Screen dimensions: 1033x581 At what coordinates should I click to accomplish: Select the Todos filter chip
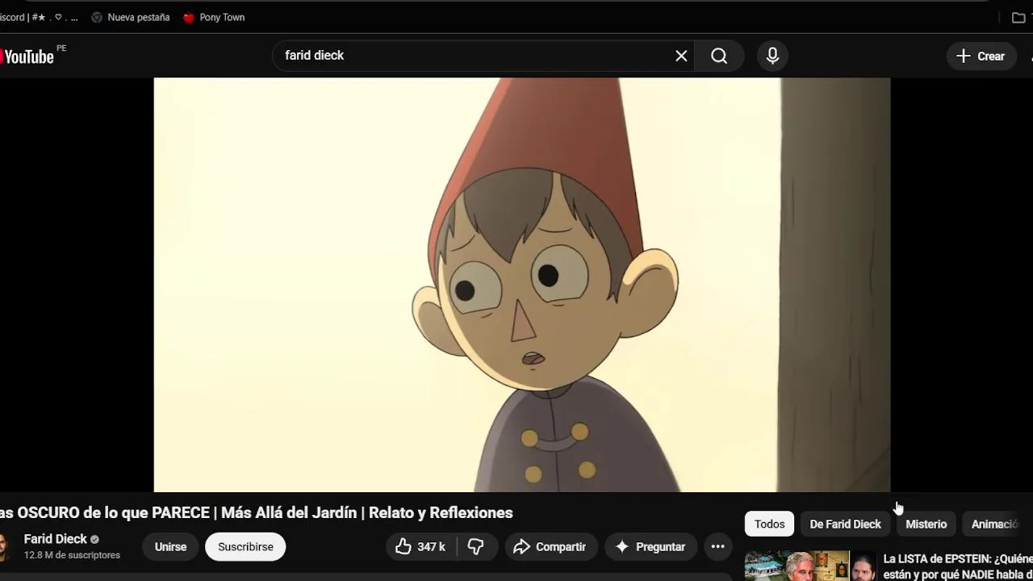[x=769, y=524]
